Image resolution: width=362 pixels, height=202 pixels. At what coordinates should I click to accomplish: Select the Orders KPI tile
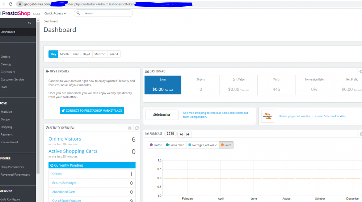(201, 85)
